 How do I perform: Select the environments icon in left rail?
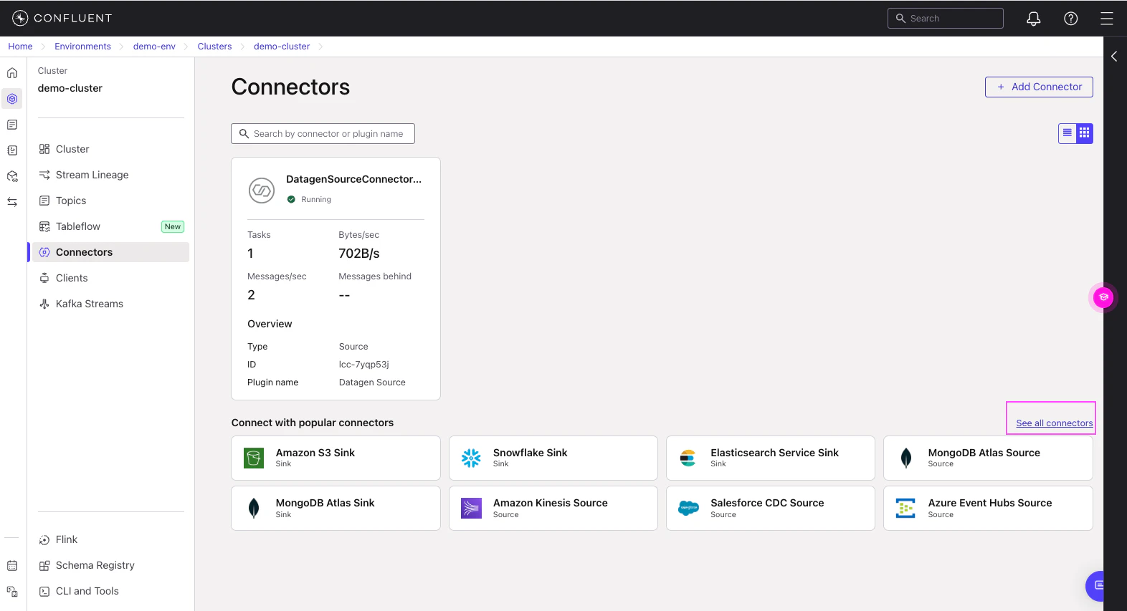[x=12, y=99]
